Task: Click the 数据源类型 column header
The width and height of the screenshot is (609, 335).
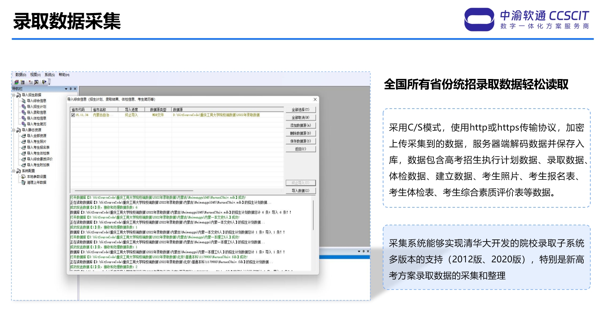Action: pos(158,110)
